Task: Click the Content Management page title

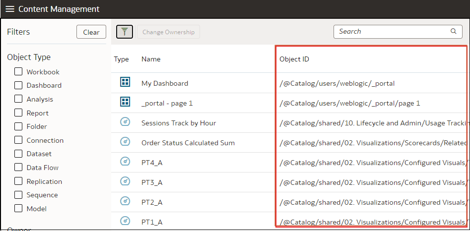Action: click(59, 9)
